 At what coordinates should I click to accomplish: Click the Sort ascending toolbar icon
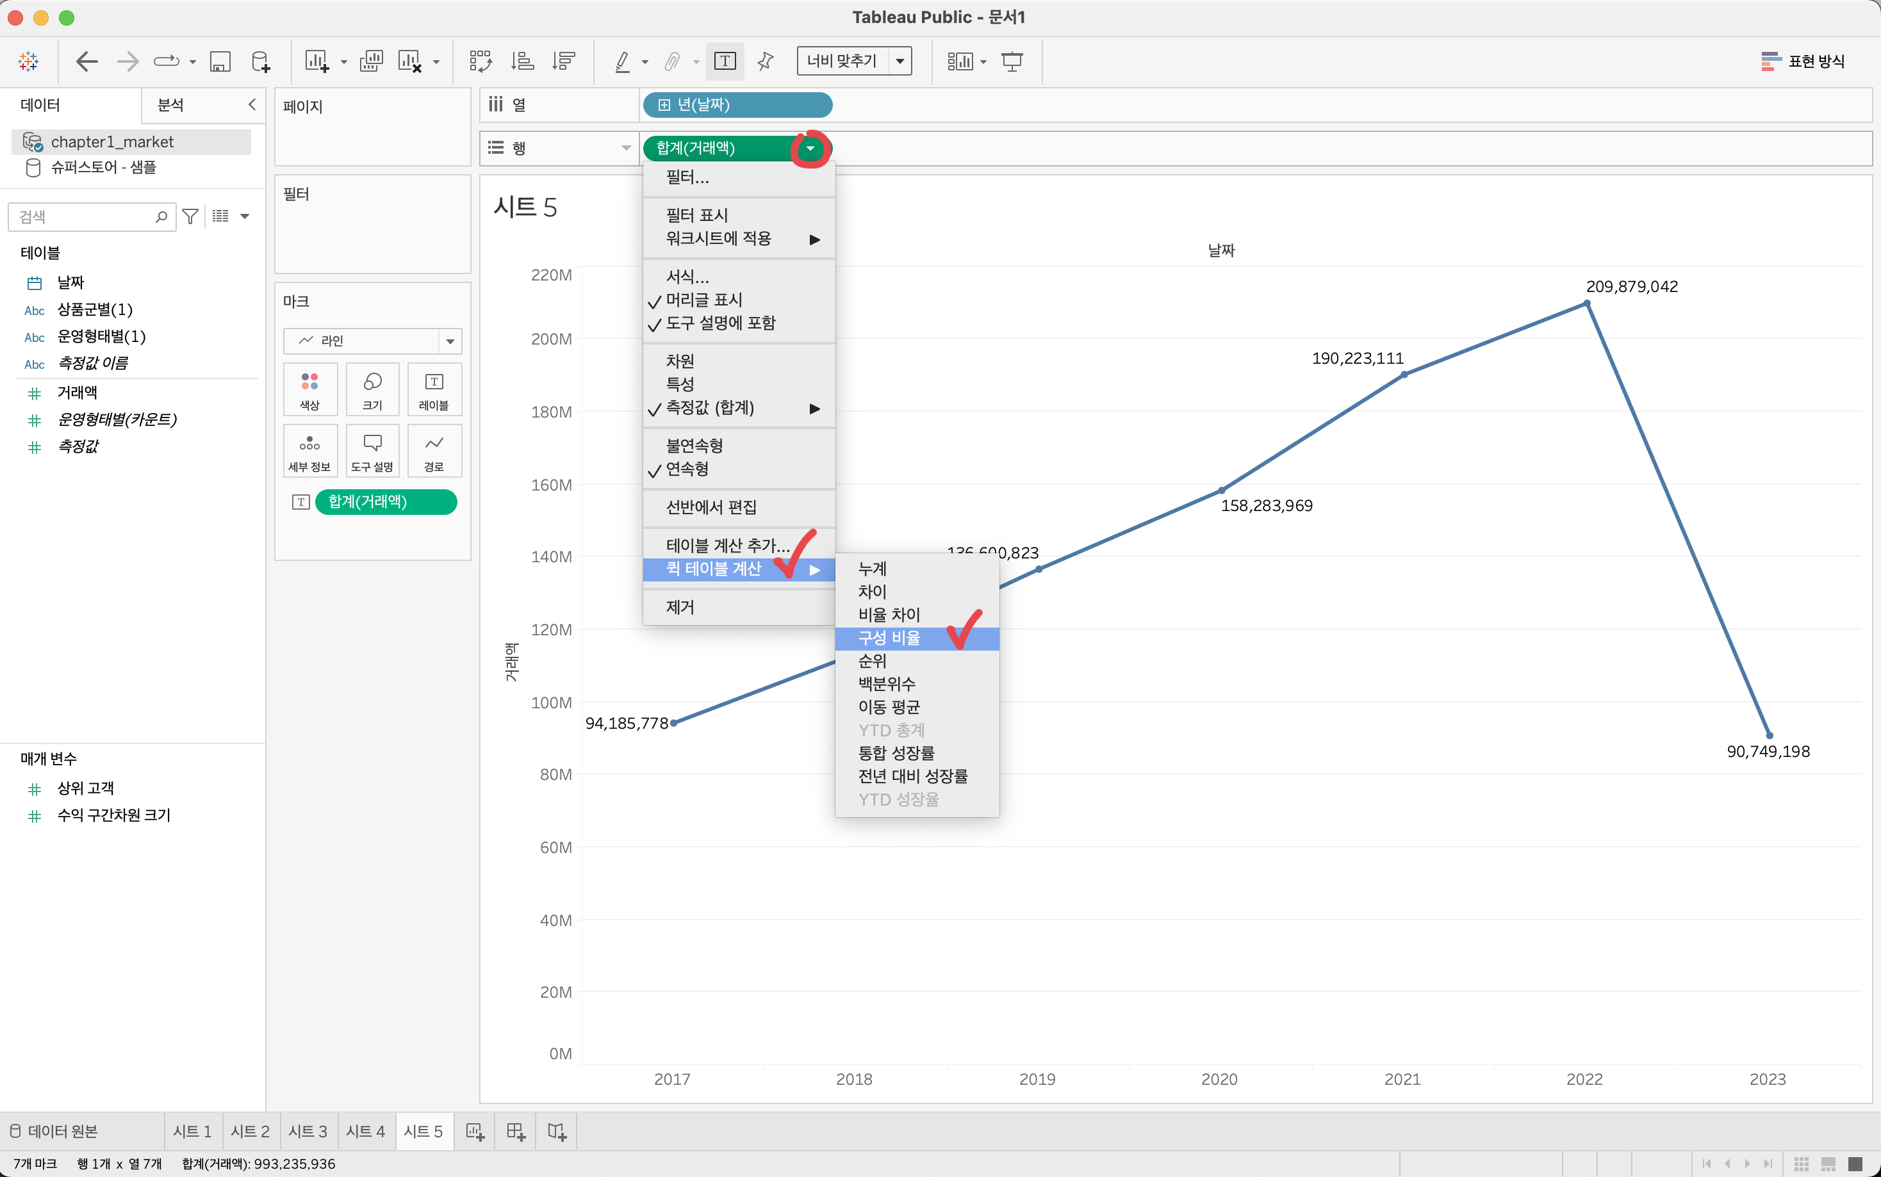[522, 61]
